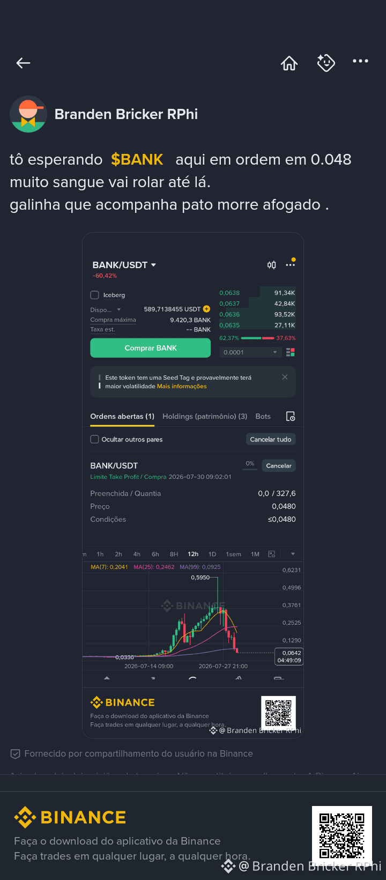Switch to the Ordens abertas (1) tab
This screenshot has width=386, height=880.
coord(122,416)
